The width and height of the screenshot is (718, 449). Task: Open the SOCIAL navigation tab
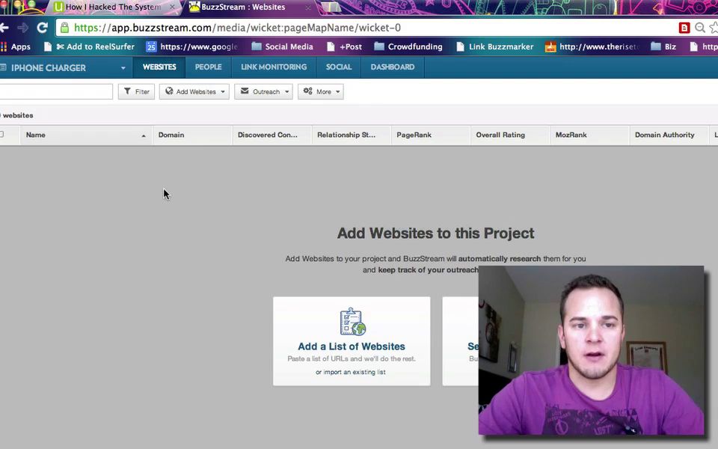pos(339,67)
